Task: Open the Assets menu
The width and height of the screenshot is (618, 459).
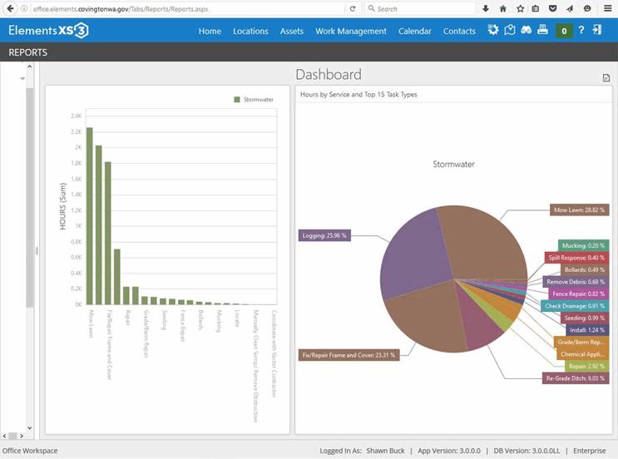Action: (292, 32)
